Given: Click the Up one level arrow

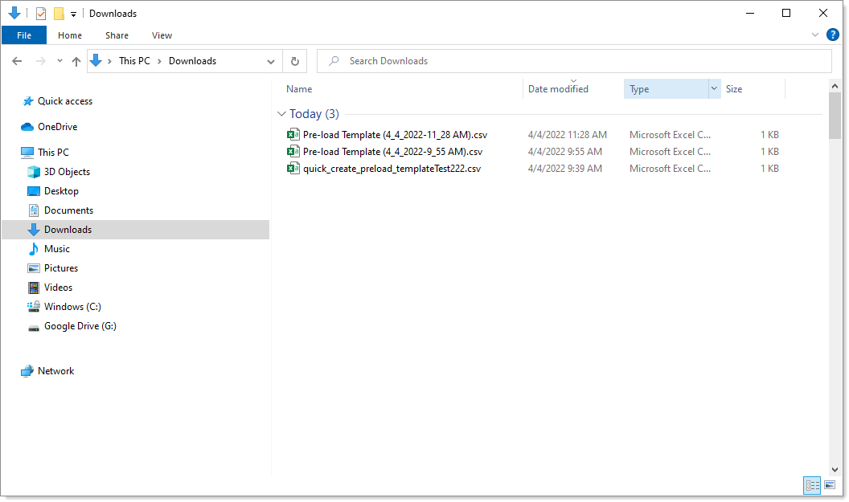Looking at the screenshot, I should coord(76,61).
